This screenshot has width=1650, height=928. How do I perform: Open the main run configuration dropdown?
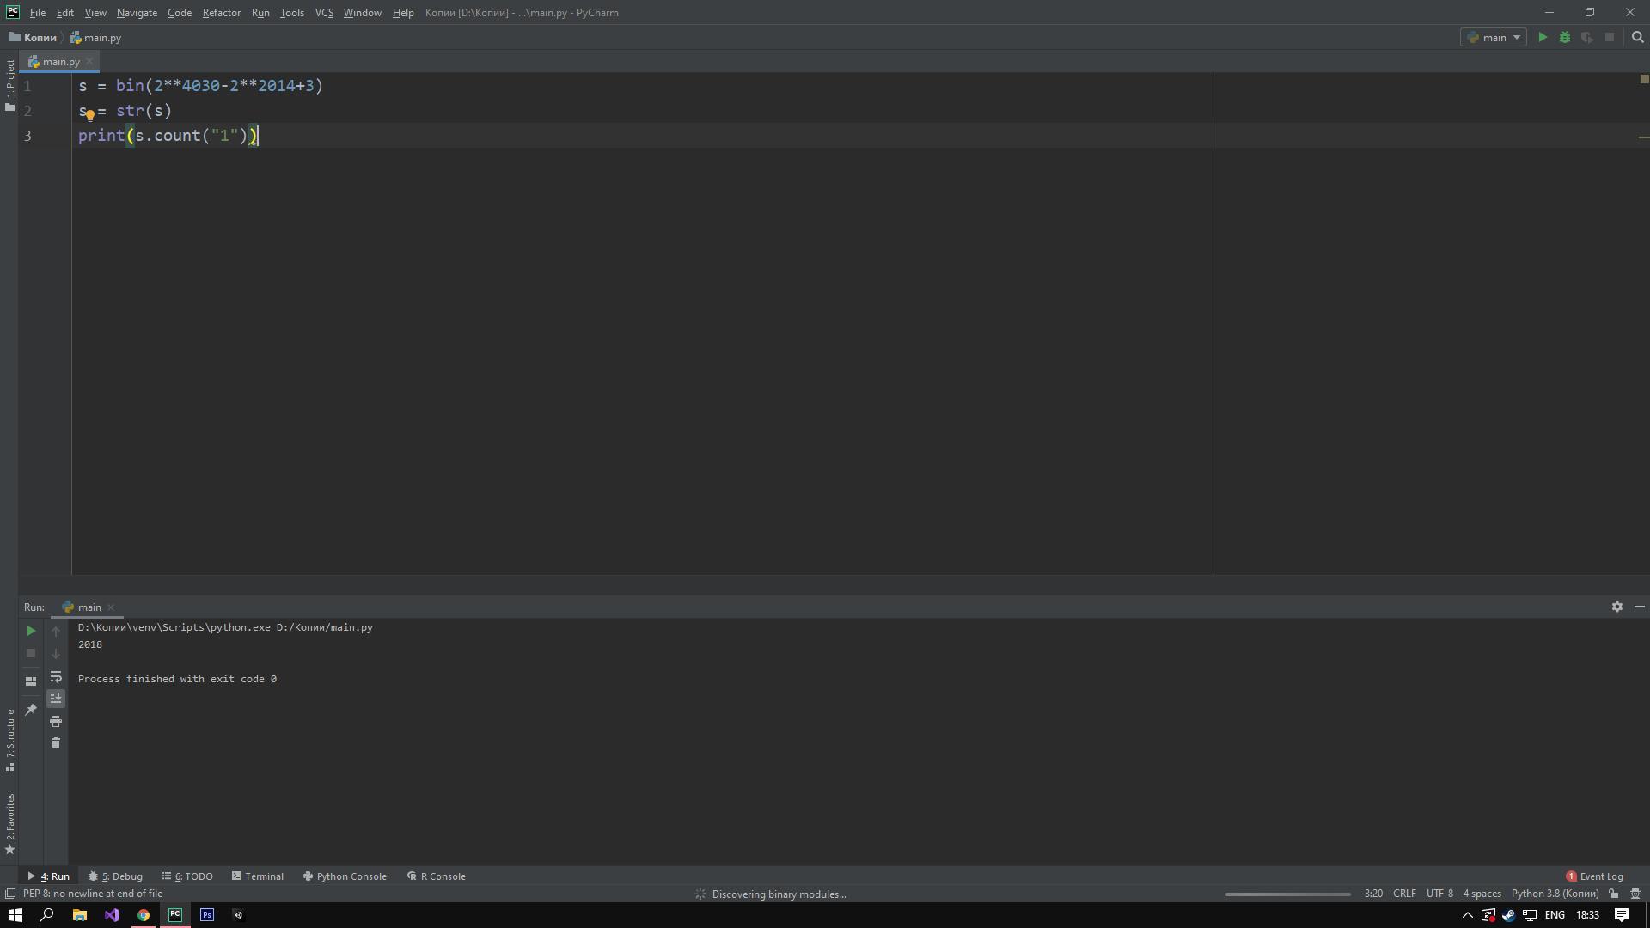pyautogui.click(x=1494, y=38)
